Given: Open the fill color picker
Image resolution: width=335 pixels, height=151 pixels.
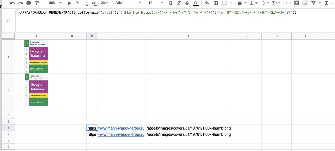Looking at the screenshot, I should click(207, 3).
